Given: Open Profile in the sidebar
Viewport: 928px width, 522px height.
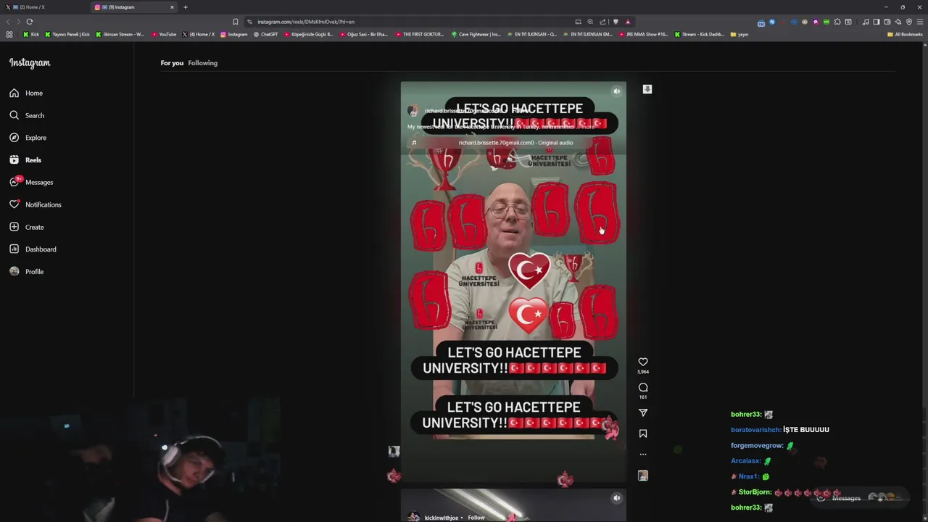Looking at the screenshot, I should [x=27, y=272].
